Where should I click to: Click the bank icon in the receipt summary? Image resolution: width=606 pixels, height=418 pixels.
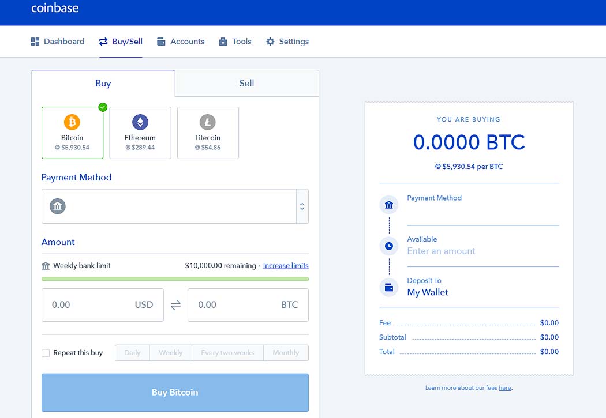pyautogui.click(x=389, y=205)
